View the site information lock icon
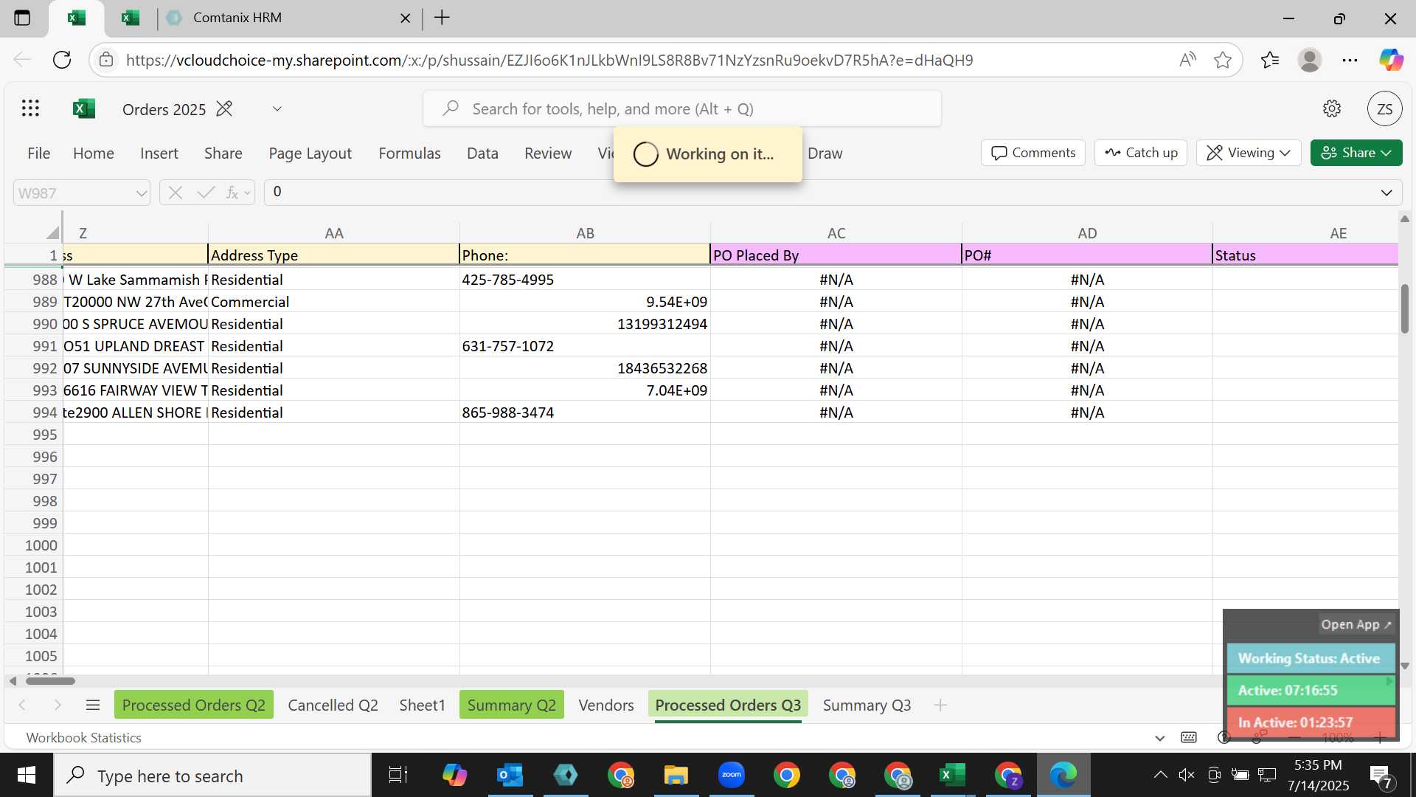Screen dimensions: 1416x797 tap(106, 60)
